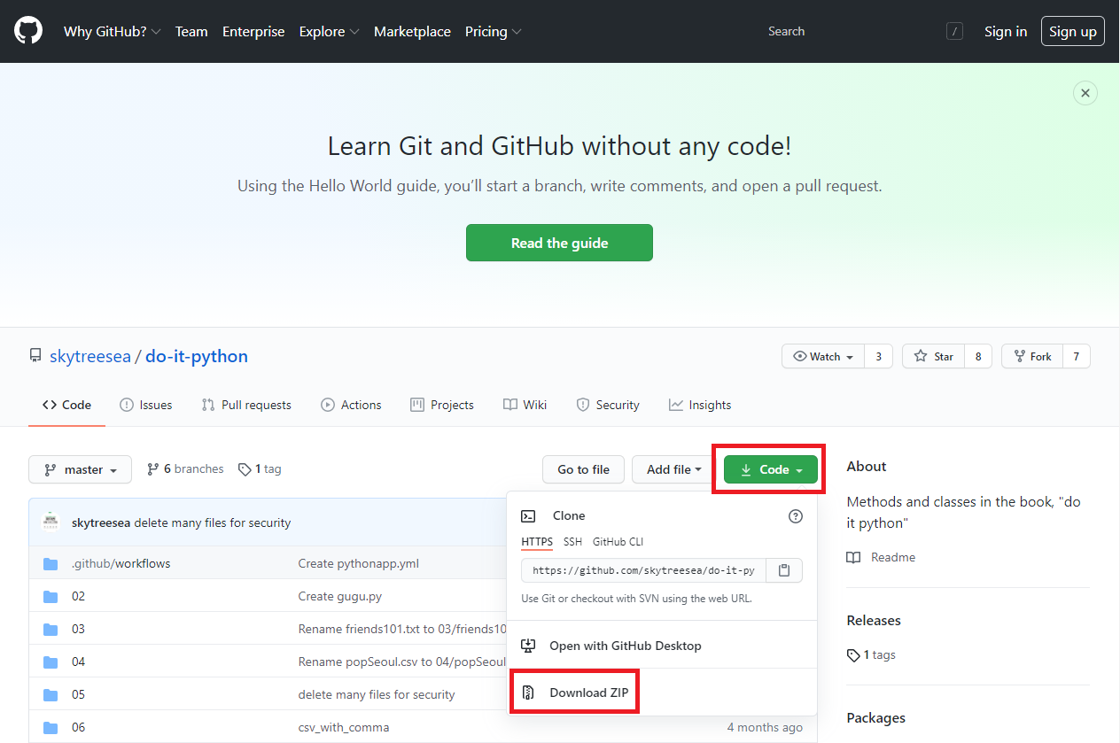View the 6 branches link
The image size is (1120, 743).
click(x=185, y=468)
